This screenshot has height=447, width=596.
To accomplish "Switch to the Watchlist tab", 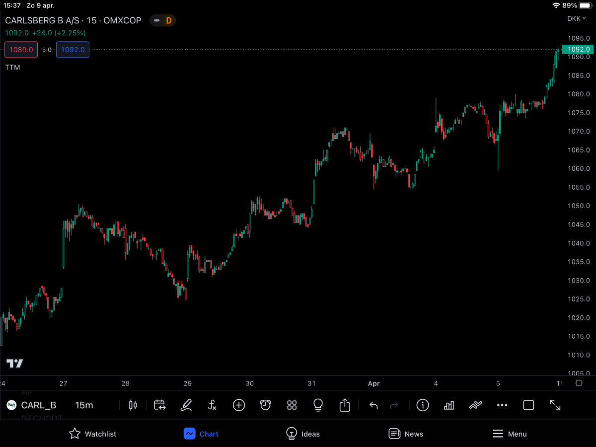I will pos(92,434).
